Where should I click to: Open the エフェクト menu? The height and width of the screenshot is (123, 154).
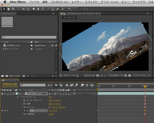(91, 2)
